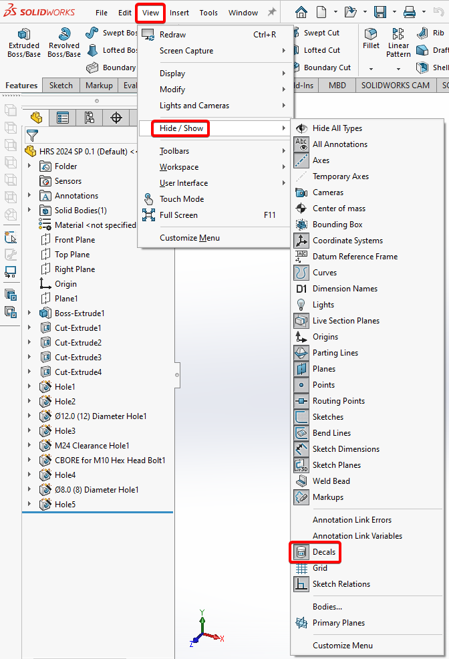This screenshot has width=449, height=659.
Task: Toggle Coordinate Systems visibility
Action: pos(367,241)
